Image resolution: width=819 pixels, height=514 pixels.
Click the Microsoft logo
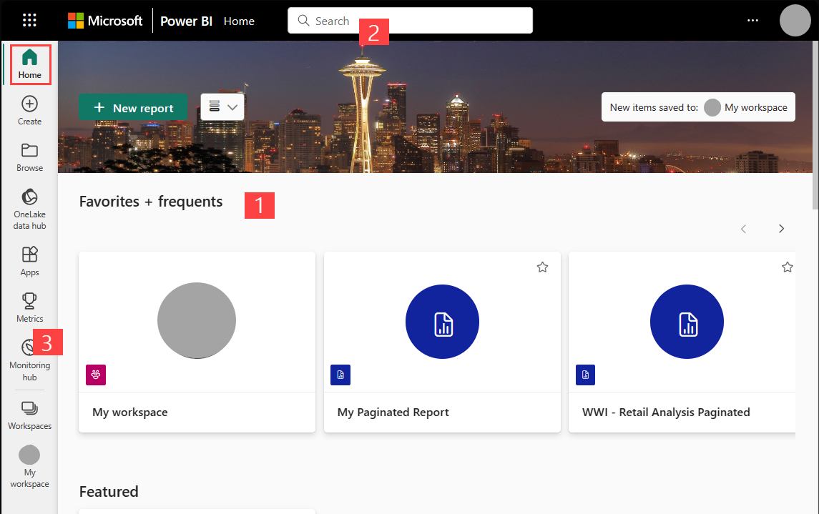click(105, 21)
